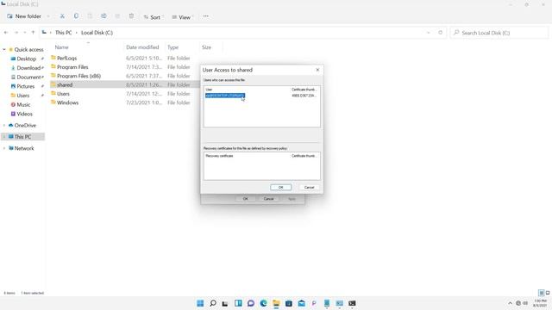
Task: Open the recent locations chevron
Action: [25, 33]
